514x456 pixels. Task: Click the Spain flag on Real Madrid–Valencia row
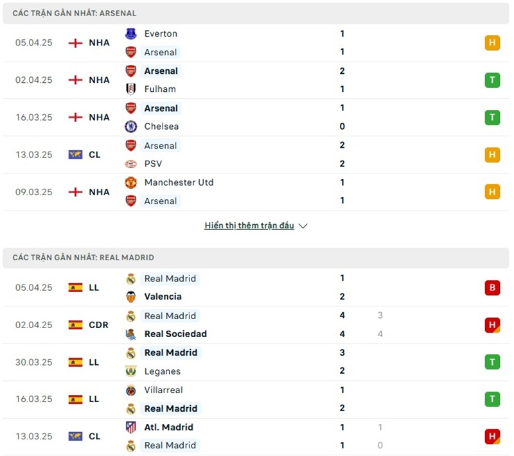tap(75, 288)
